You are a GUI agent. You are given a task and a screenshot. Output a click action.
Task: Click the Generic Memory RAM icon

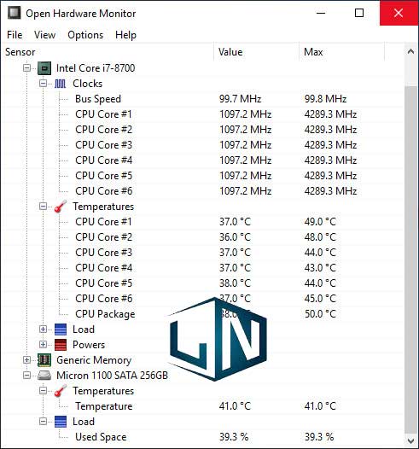(x=44, y=360)
